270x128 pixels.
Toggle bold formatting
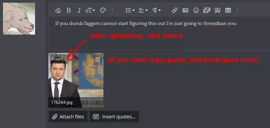(69, 10)
